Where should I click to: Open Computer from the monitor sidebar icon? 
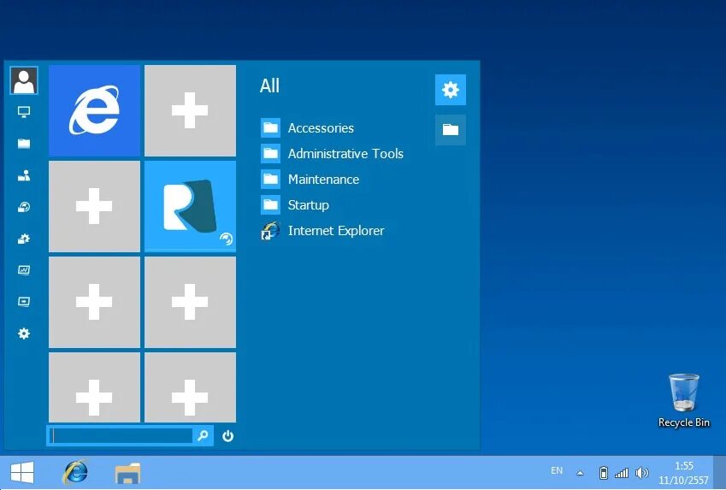pyautogui.click(x=24, y=112)
